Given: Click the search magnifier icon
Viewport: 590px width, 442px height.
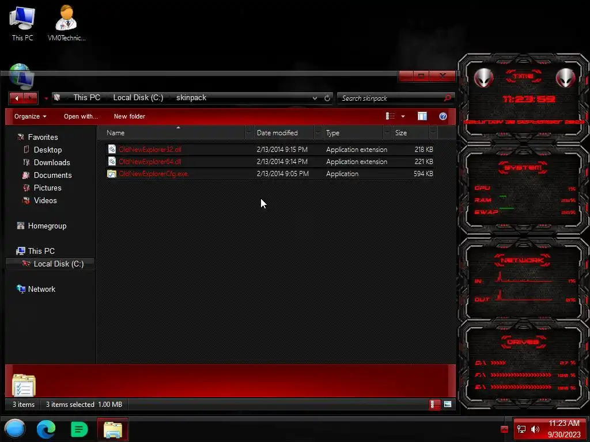Looking at the screenshot, I should [447, 98].
